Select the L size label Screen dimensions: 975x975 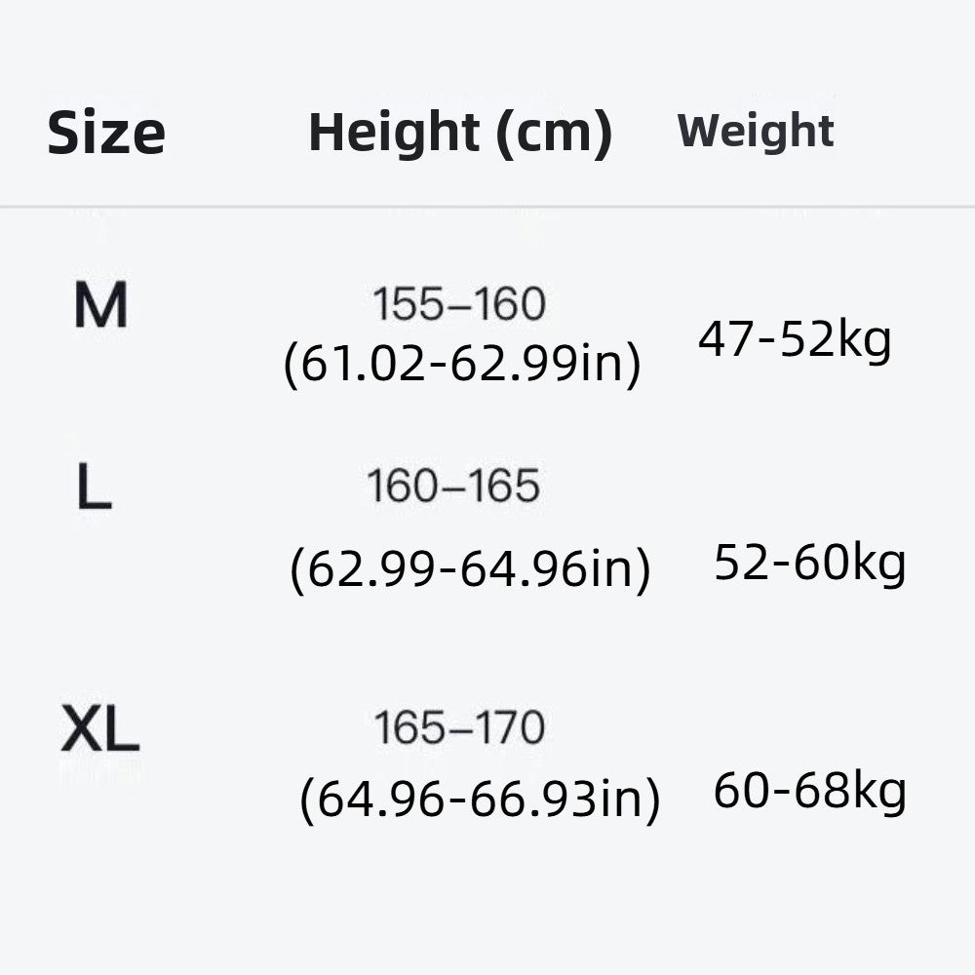coord(94,487)
